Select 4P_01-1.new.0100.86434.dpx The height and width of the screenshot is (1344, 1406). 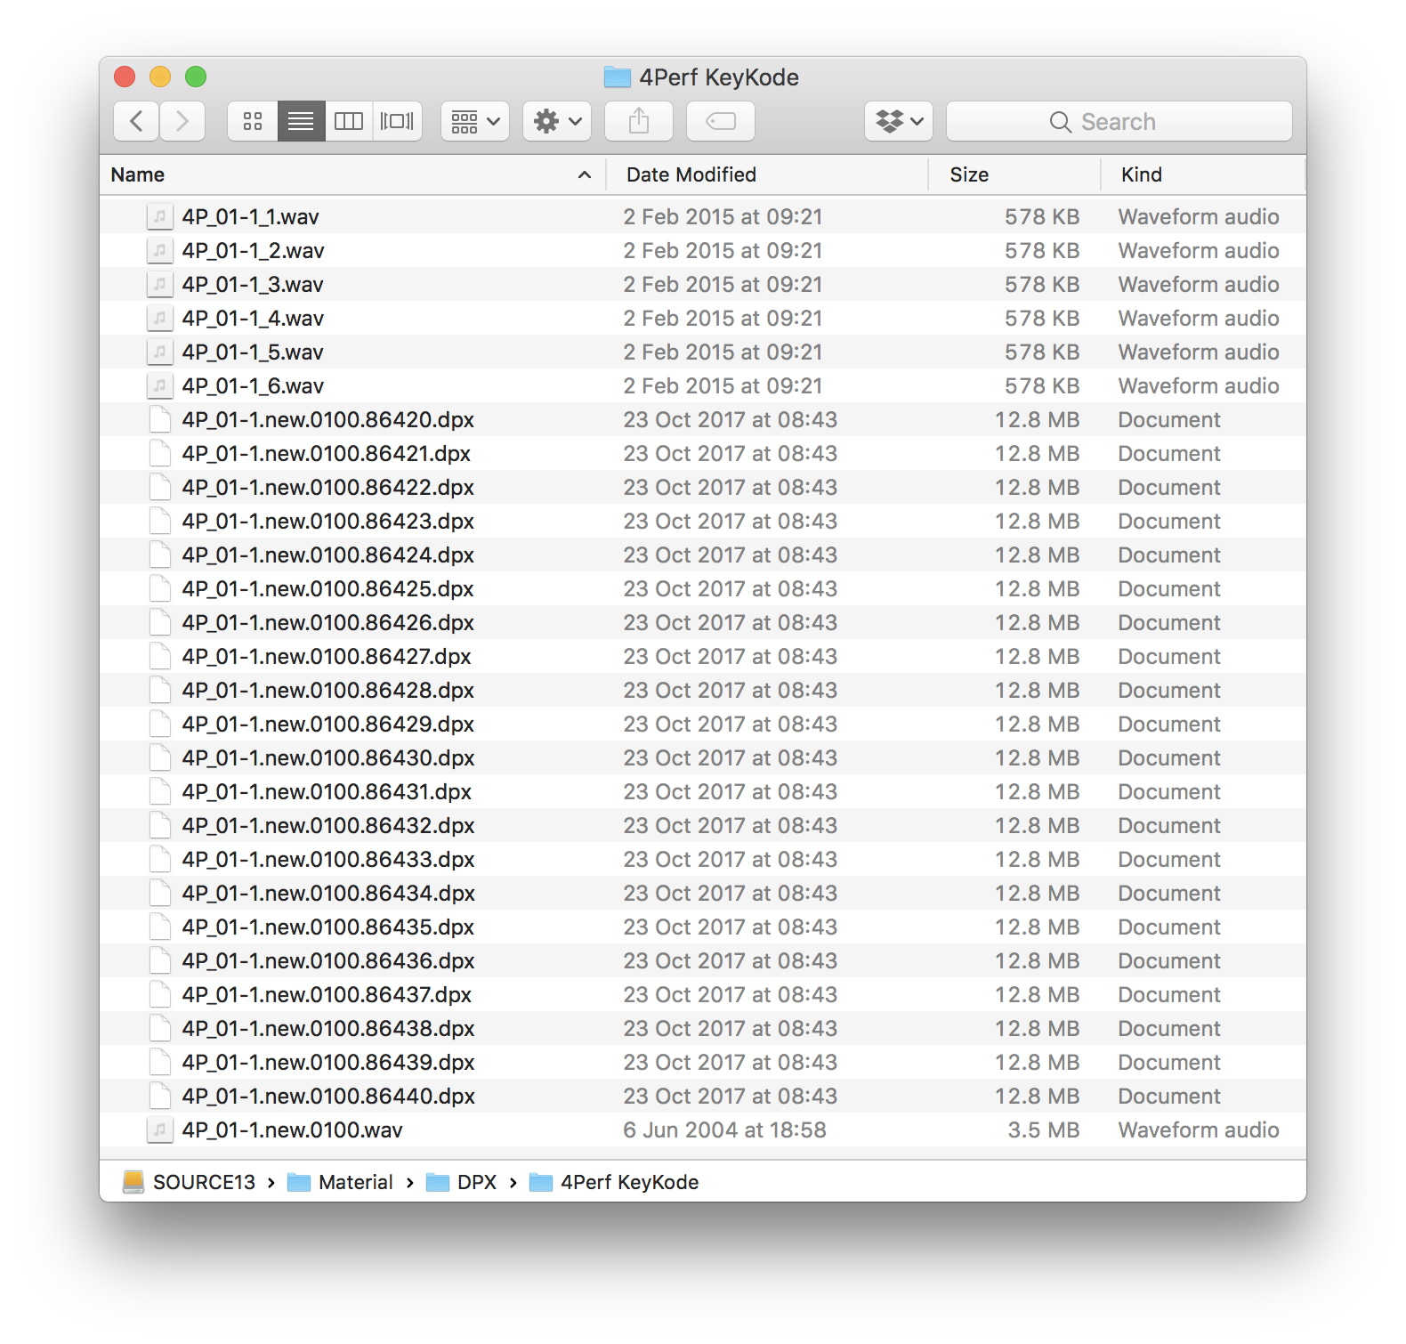click(703, 893)
